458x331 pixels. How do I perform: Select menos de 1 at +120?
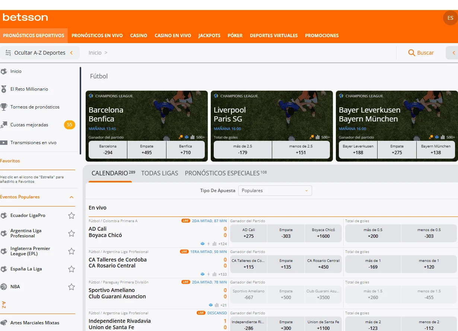pyautogui.click(x=429, y=264)
